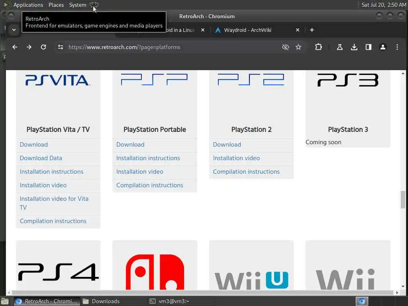Screen dimensions: 408x306
Task: Open PlayStation 2 Compilation instructions
Action: (246, 172)
